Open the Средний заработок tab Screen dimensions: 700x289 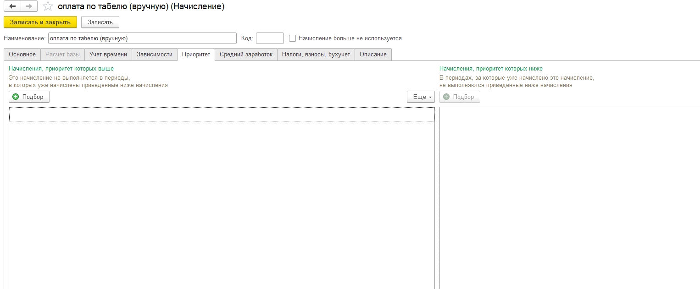246,55
